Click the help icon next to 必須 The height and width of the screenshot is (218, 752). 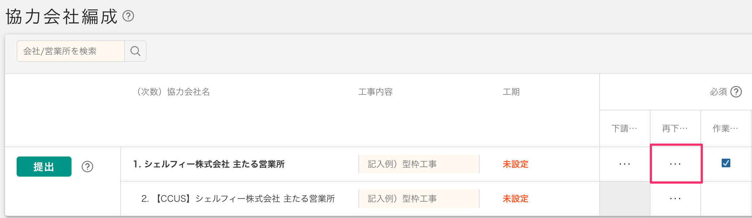click(736, 92)
